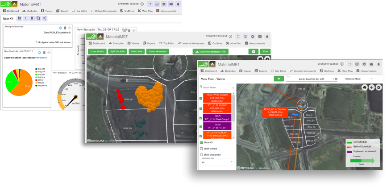Image resolution: width=387 pixels, height=187 pixels.
Task: Clear the Search Name field with X
Action: [x=233, y=87]
